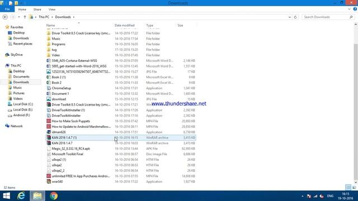Open dropdown arrow after This PC in path
The width and height of the screenshot is (358, 201).
coord(52,17)
